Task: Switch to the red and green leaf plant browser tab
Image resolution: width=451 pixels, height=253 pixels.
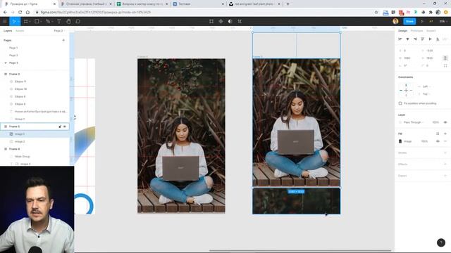Action: (254, 4)
